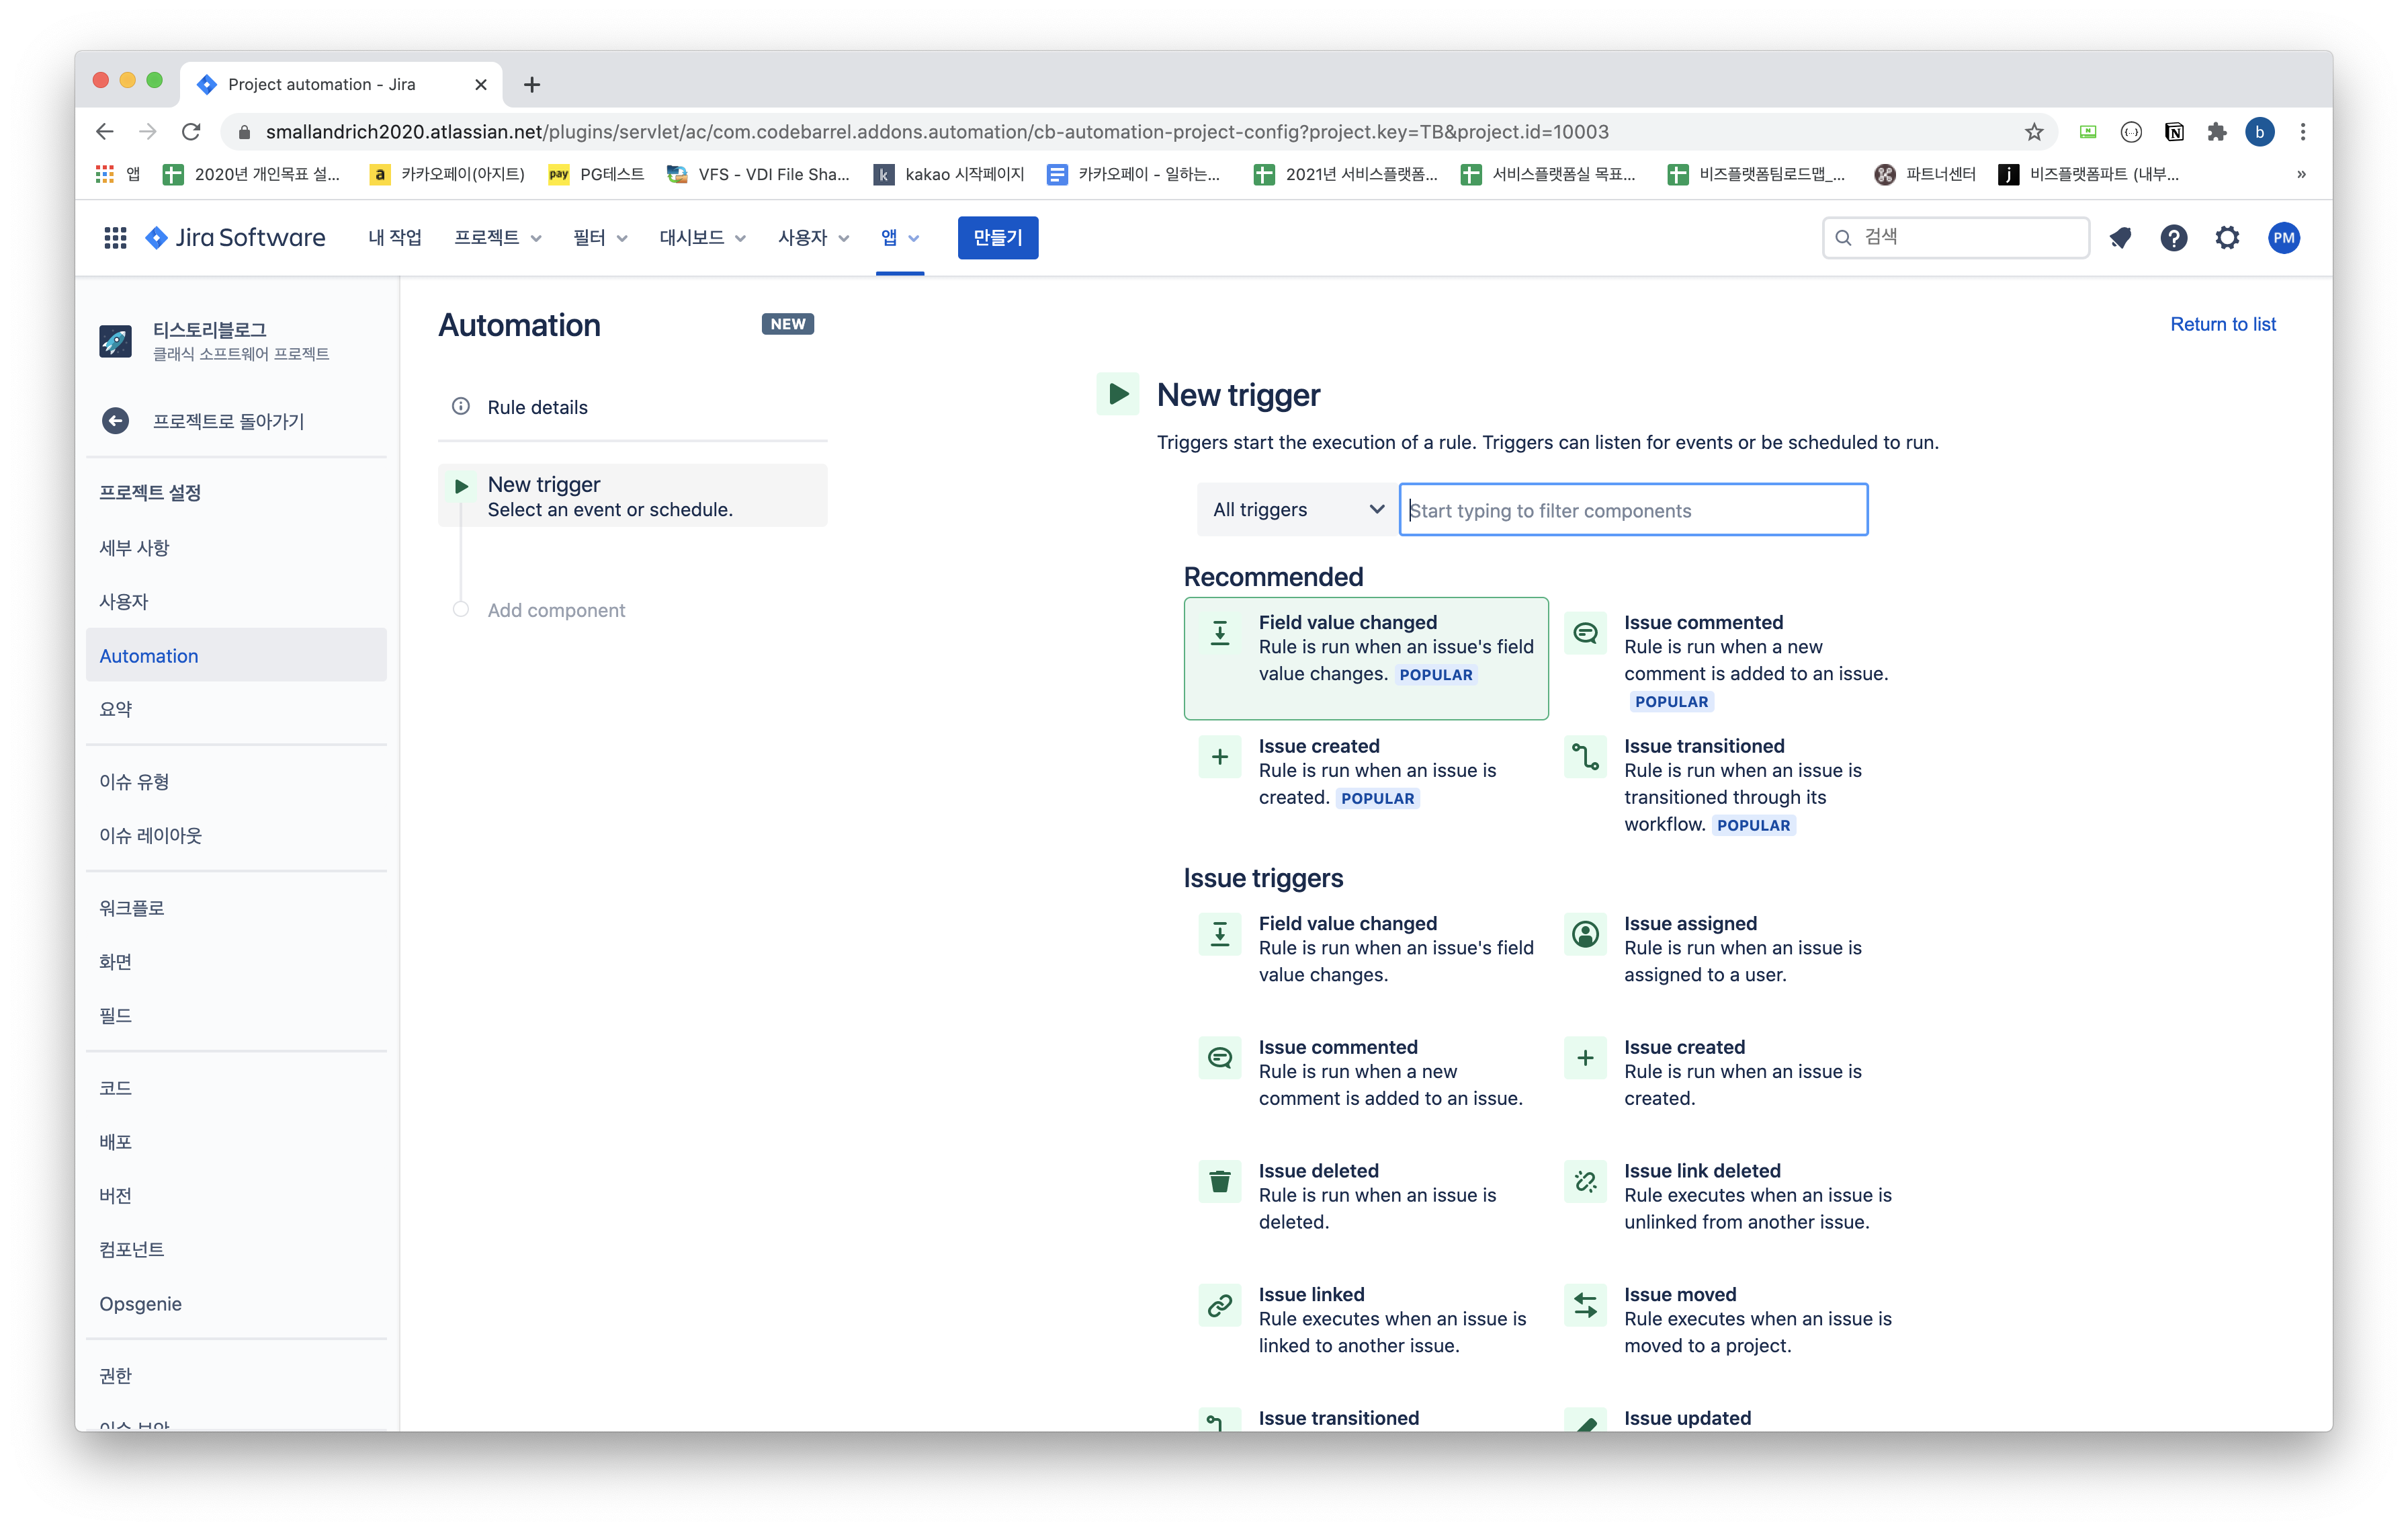Image resolution: width=2408 pixels, height=1531 pixels.
Task: Click the Issue assigned person icon
Action: point(1585,935)
